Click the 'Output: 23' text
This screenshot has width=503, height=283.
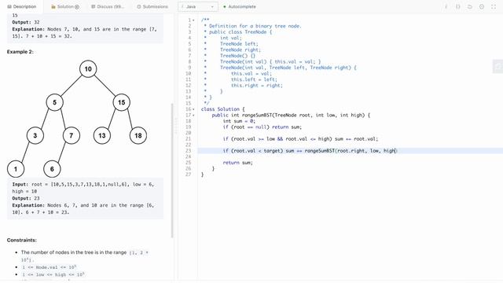(x=26, y=198)
